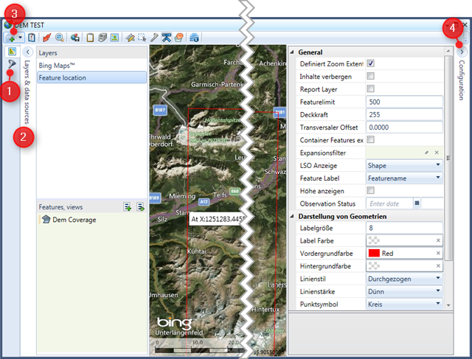Click the map zoom magnifier toolbar icon
Screen dimensions: 472x359
[x=59, y=37]
